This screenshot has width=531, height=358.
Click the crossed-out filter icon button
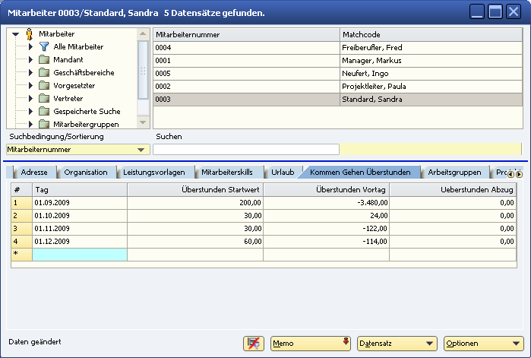254,344
